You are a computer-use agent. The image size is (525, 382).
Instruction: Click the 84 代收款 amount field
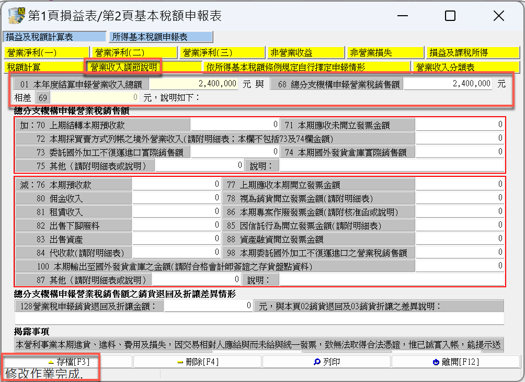point(176,252)
